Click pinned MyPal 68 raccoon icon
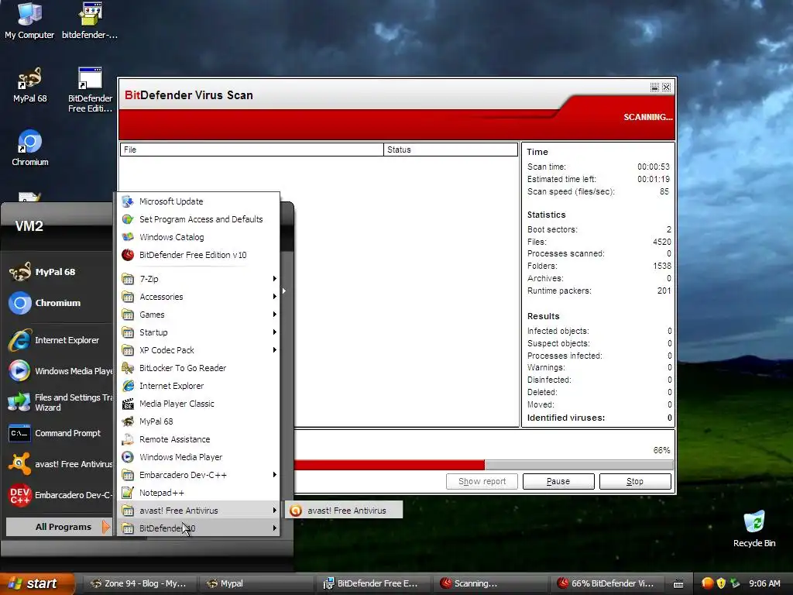Screen dimensions: 793x595 pos(19,272)
